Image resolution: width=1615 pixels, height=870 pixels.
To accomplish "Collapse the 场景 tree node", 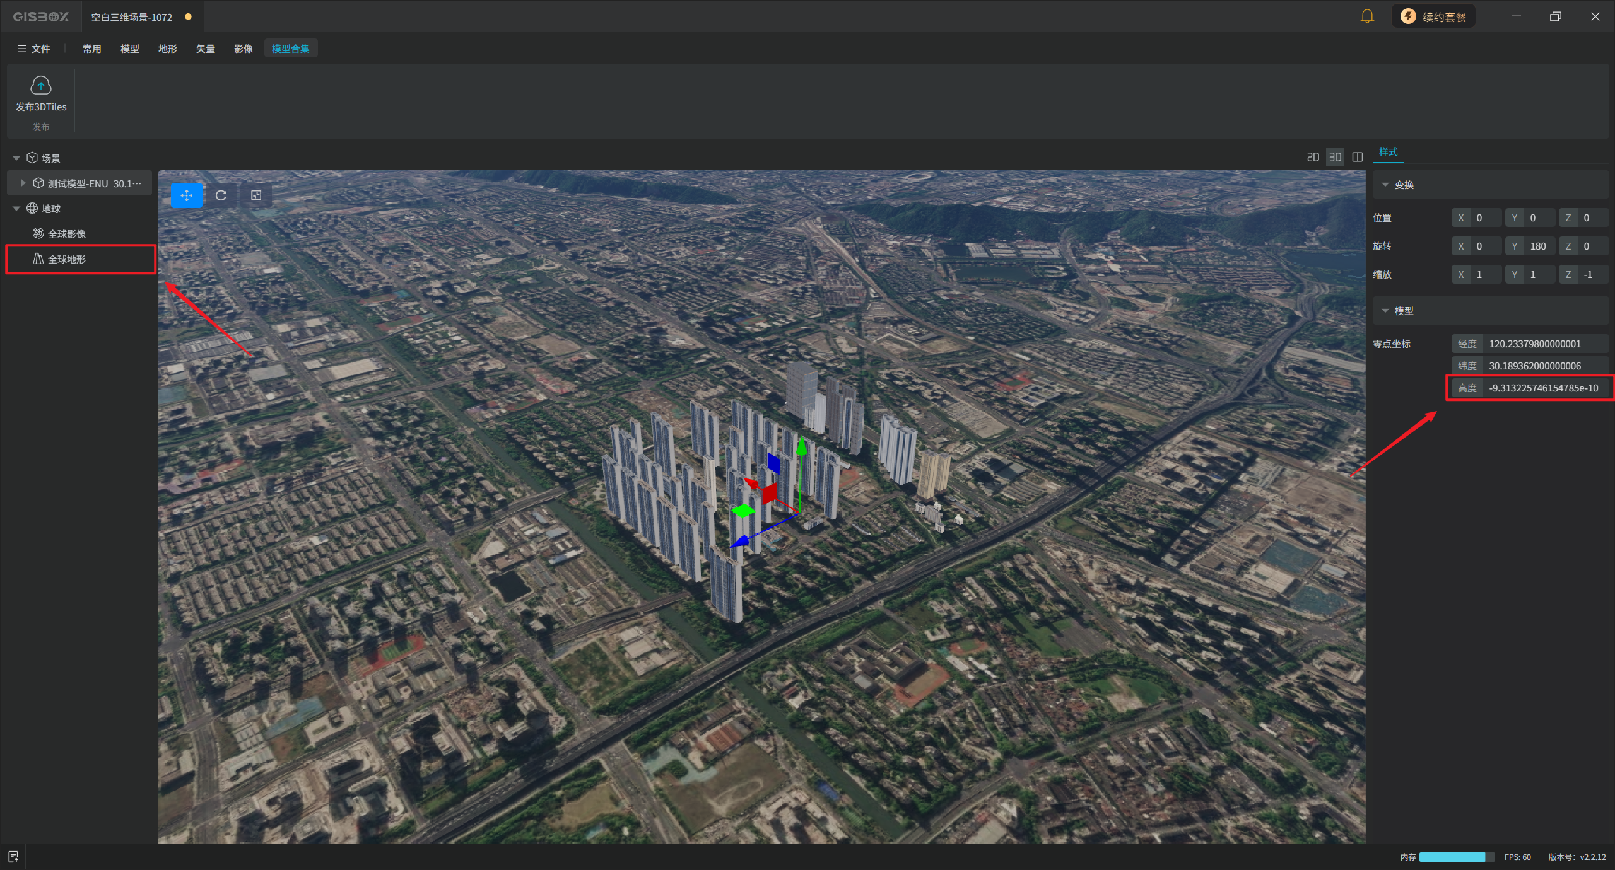I will [16, 158].
